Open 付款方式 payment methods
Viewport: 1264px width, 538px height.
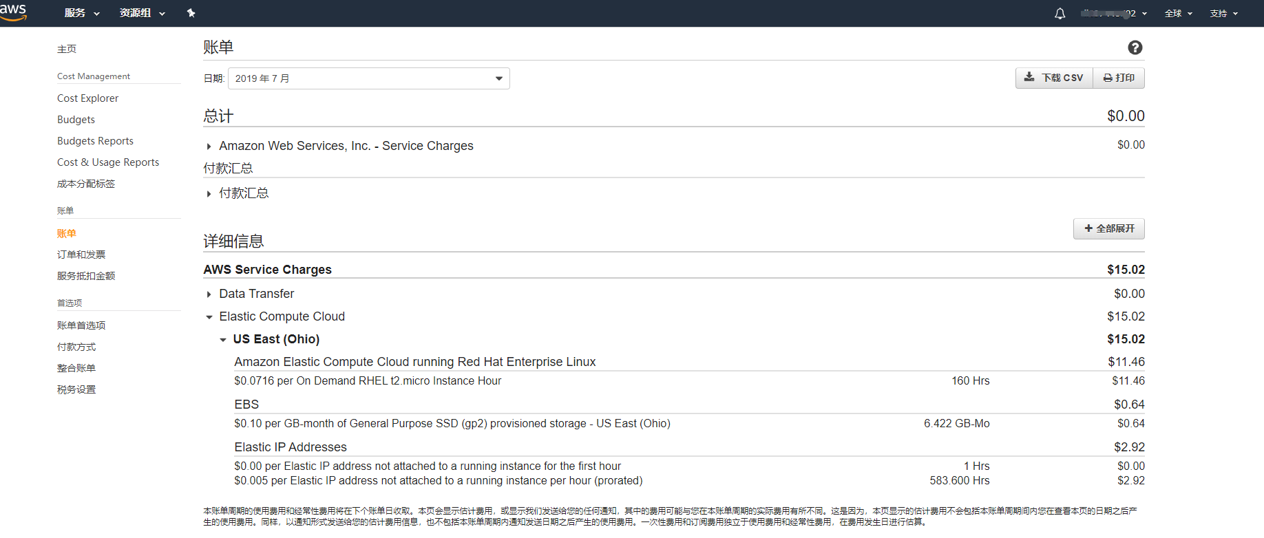pyautogui.click(x=76, y=347)
